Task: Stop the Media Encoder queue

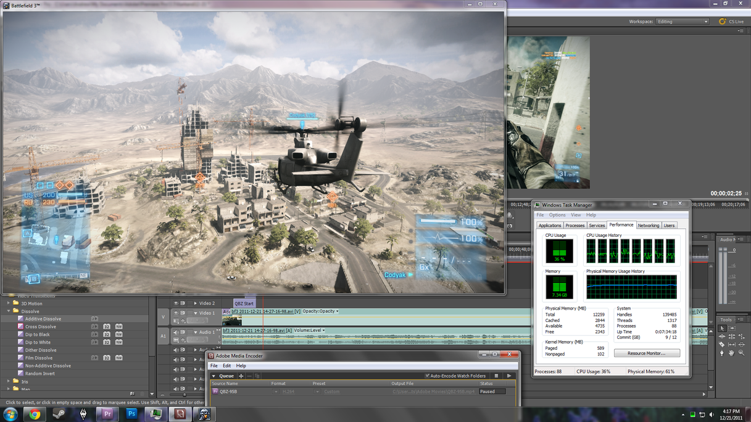Action: point(496,376)
